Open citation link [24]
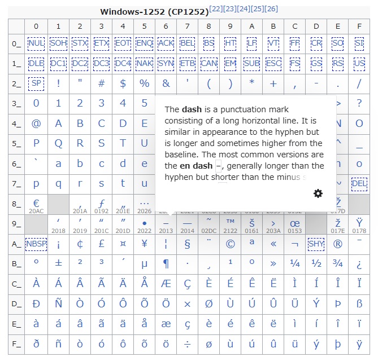The image size is (378, 357). click(244, 9)
